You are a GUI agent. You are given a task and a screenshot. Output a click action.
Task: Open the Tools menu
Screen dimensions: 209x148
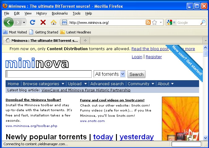77,13
